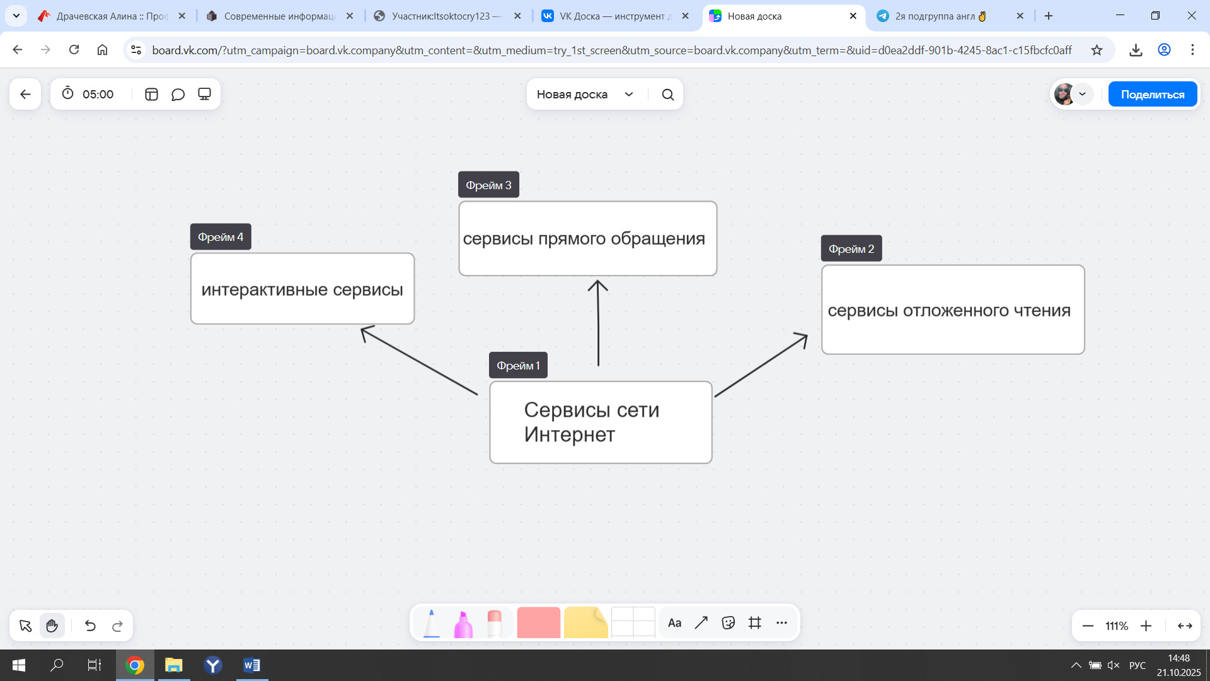Open the comments panel icon
Viewport: 1210px width, 681px height.
178,95
